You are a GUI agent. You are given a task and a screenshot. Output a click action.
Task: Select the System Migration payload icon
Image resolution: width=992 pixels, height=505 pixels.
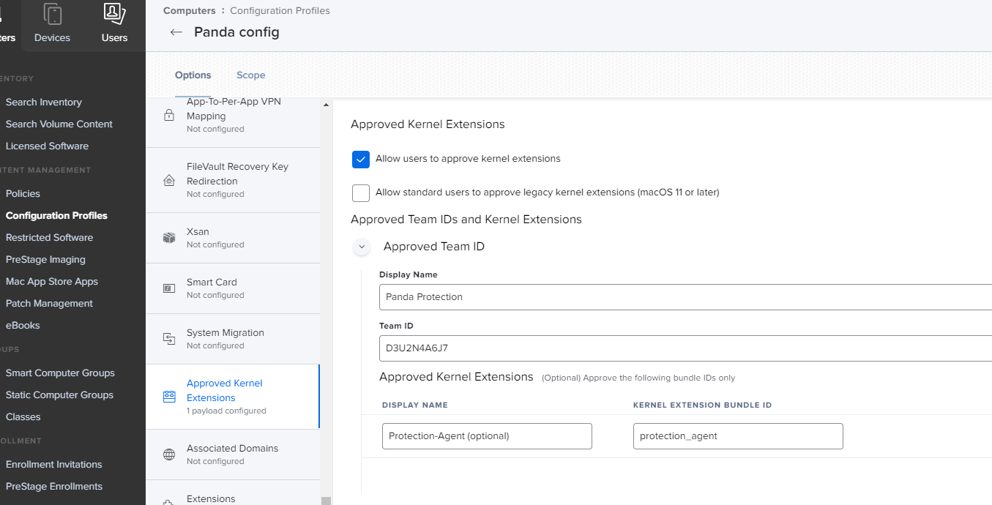[169, 339]
